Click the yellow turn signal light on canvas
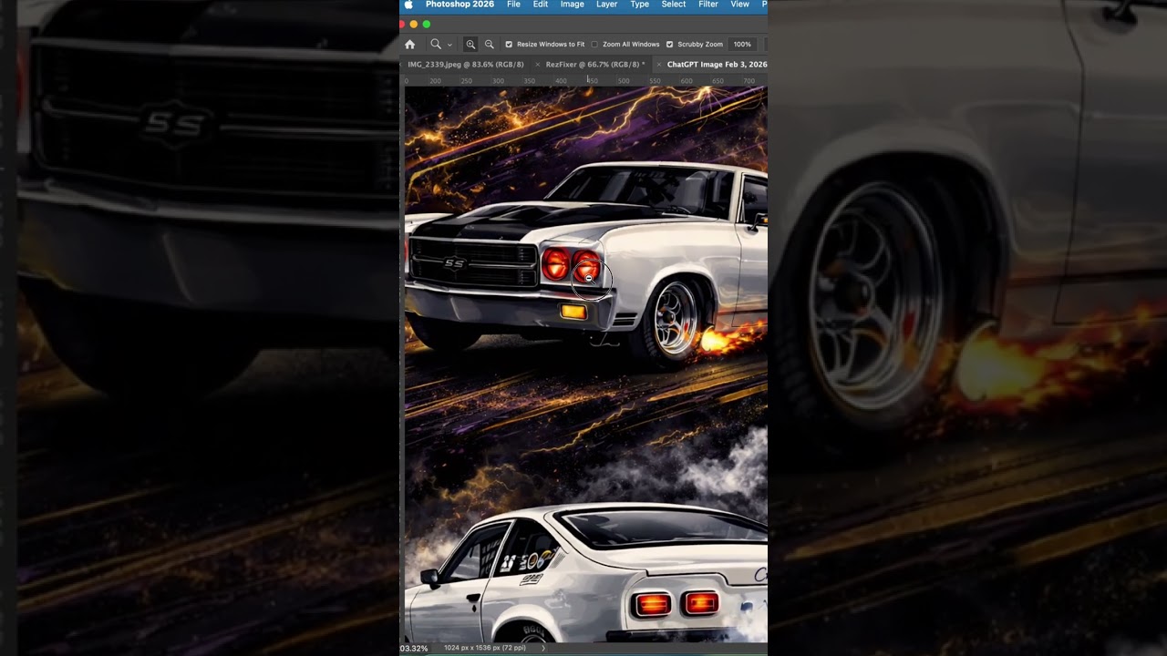The width and height of the screenshot is (1167, 656). coord(573,313)
